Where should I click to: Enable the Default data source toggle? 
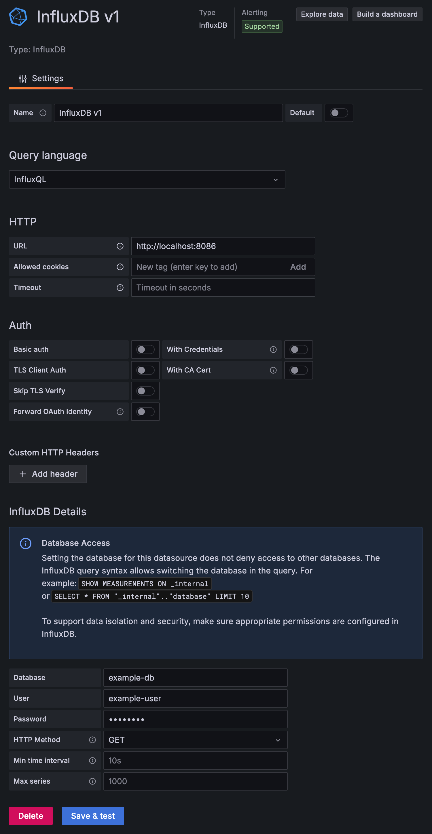(x=338, y=113)
